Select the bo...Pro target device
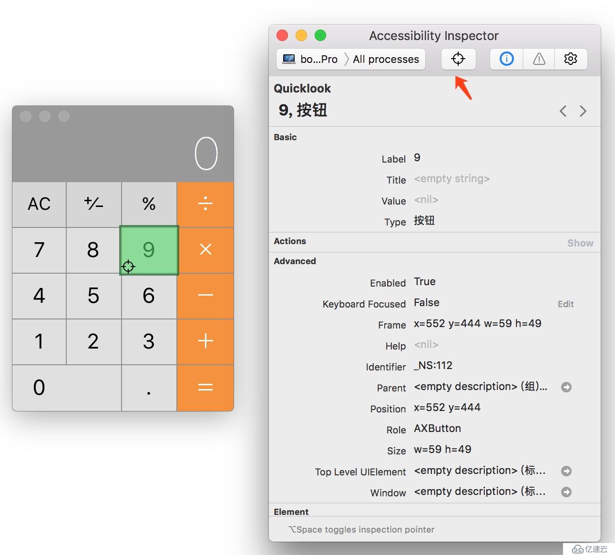This screenshot has height=555, width=615. tap(310, 59)
